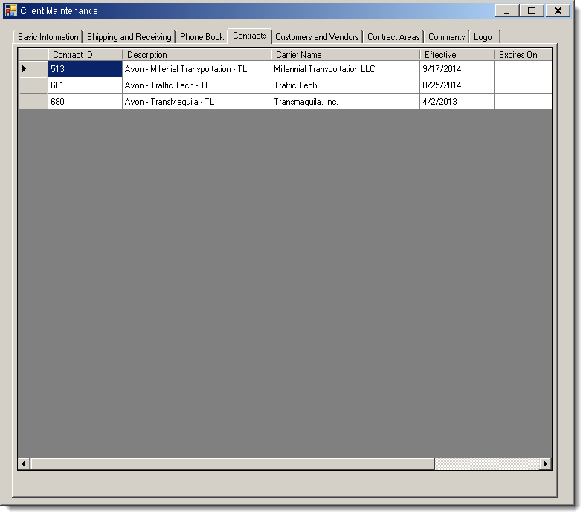Click row header for contract 680

(33, 102)
